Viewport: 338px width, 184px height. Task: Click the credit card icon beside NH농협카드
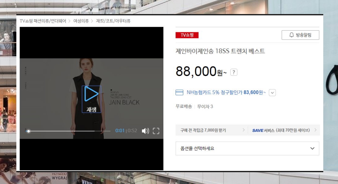click(179, 92)
